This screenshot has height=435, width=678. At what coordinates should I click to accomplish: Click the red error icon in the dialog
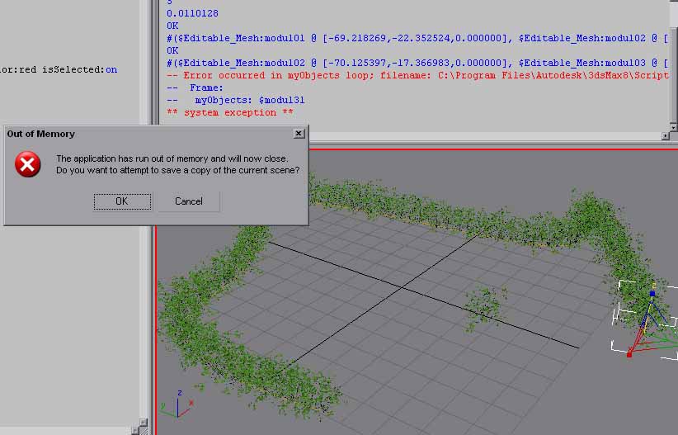27,164
